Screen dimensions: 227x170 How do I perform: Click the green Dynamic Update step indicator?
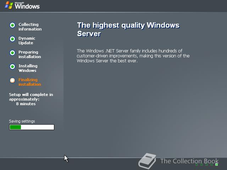(12, 39)
